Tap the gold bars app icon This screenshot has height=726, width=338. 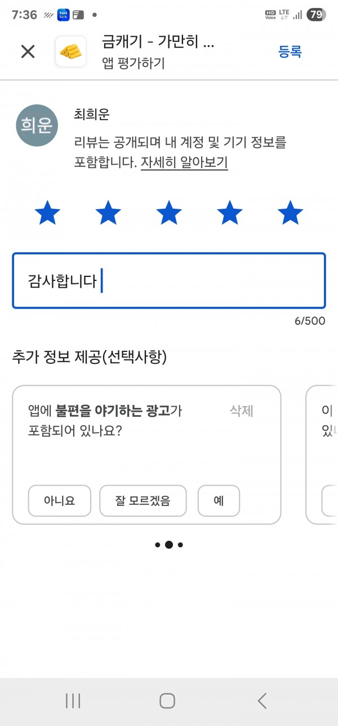[x=71, y=52]
